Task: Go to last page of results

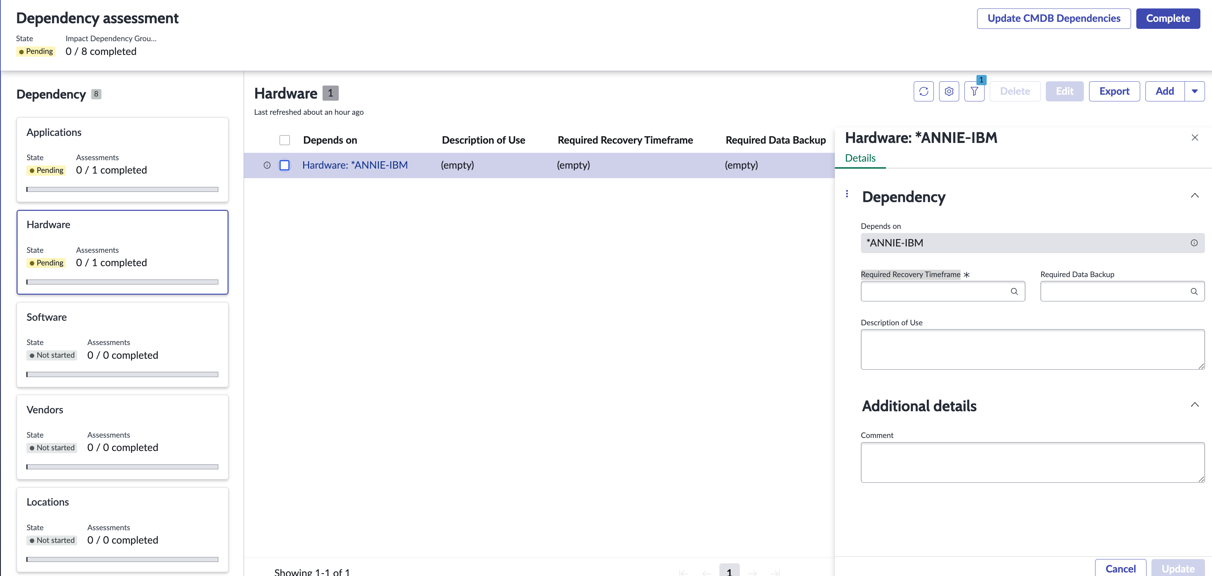Action: tap(775, 573)
